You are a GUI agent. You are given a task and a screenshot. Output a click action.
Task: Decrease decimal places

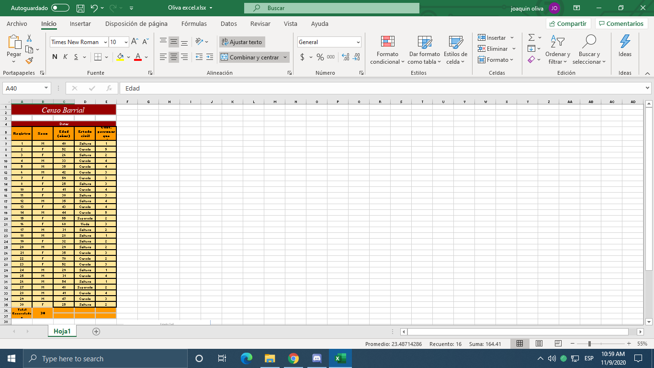click(356, 57)
